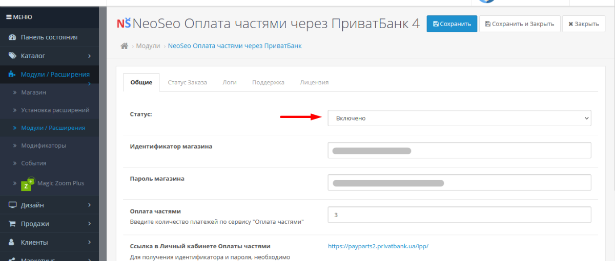Click NeoSeo Оплата частями breadcrumb link

235,46
